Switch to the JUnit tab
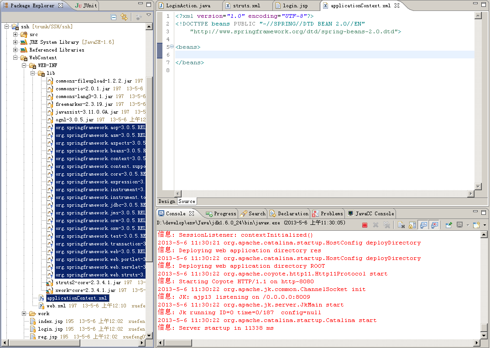The width and height of the screenshot is (490, 348). click(x=87, y=5)
